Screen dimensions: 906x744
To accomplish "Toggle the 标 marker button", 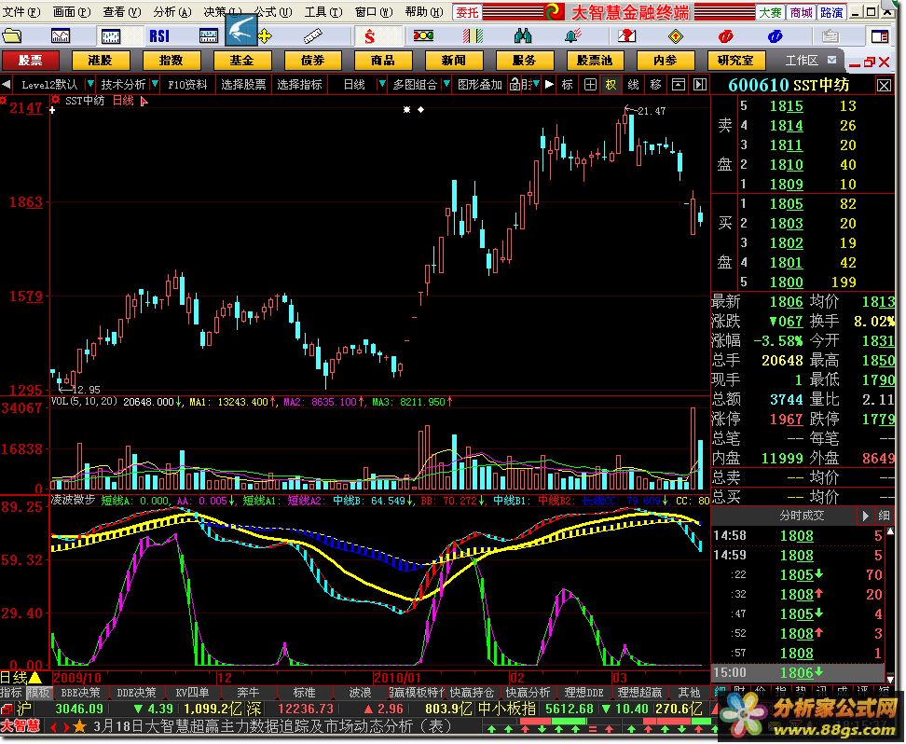I will (x=568, y=85).
